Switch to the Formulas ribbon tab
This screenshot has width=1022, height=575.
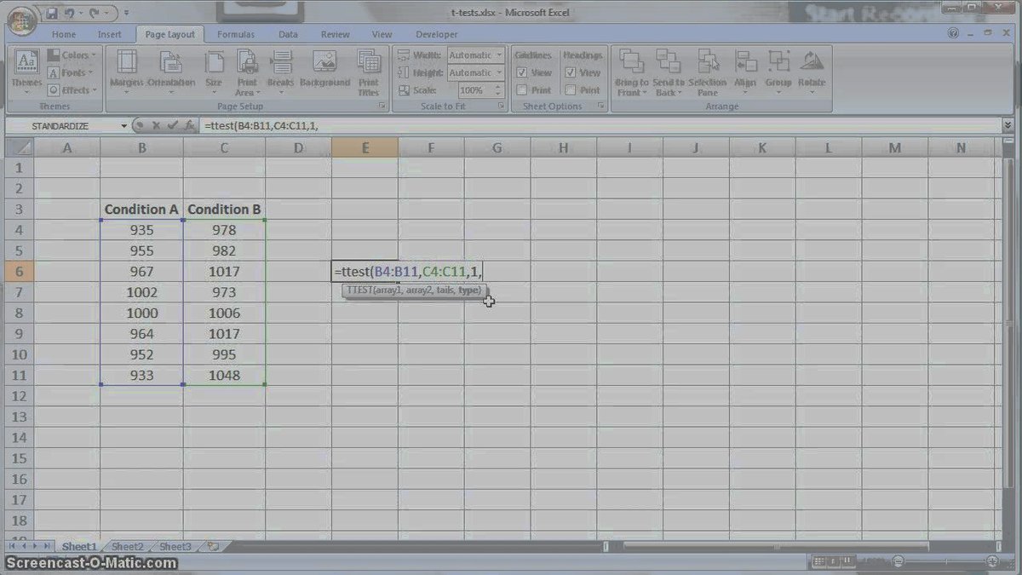[x=236, y=35]
